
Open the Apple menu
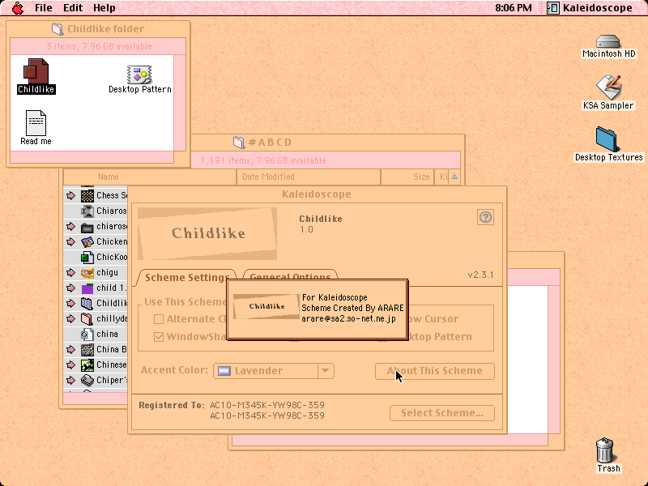17,8
